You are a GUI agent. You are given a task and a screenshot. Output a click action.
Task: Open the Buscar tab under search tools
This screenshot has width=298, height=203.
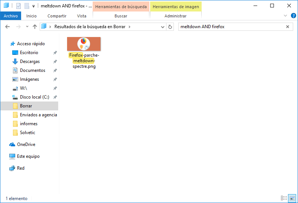click(x=121, y=16)
